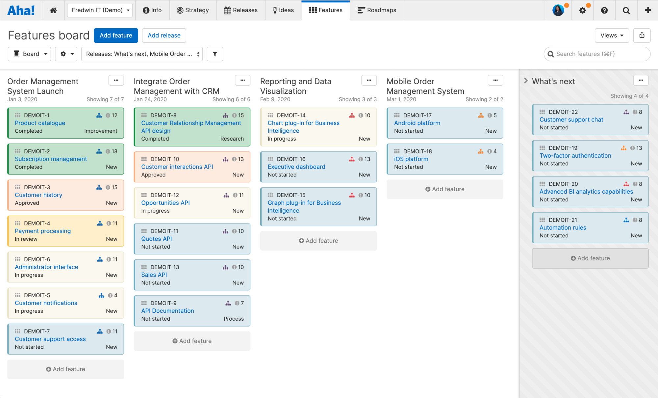This screenshot has height=398, width=658.
Task: Open Integrate Order Management with CRM options menu
Action: 242,80
